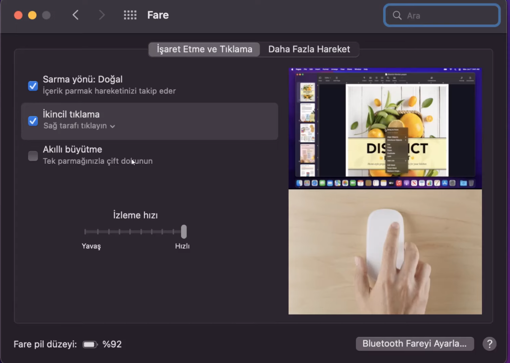The width and height of the screenshot is (510, 363).
Task: Click "Bluetooth Fareyi Ayarla..." button
Action: (x=415, y=344)
